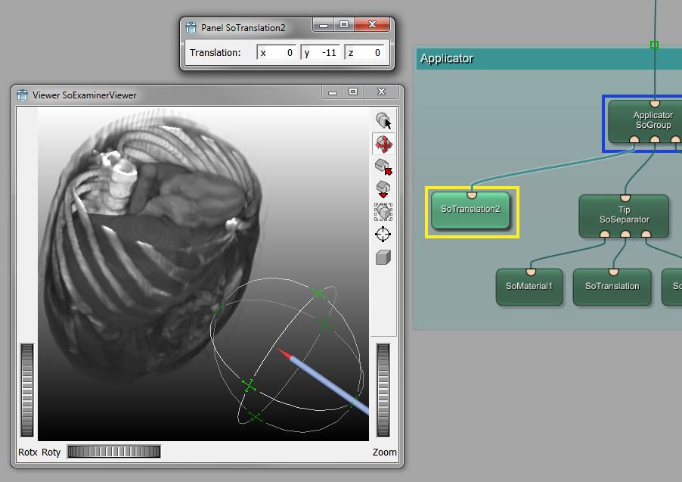
Task: Click the Zoom thumbwheel on viewer right
Action: point(383,390)
